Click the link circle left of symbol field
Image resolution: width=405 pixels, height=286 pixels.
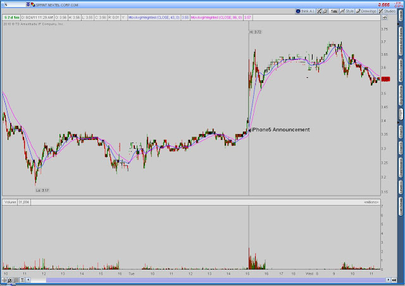coord(3,4)
